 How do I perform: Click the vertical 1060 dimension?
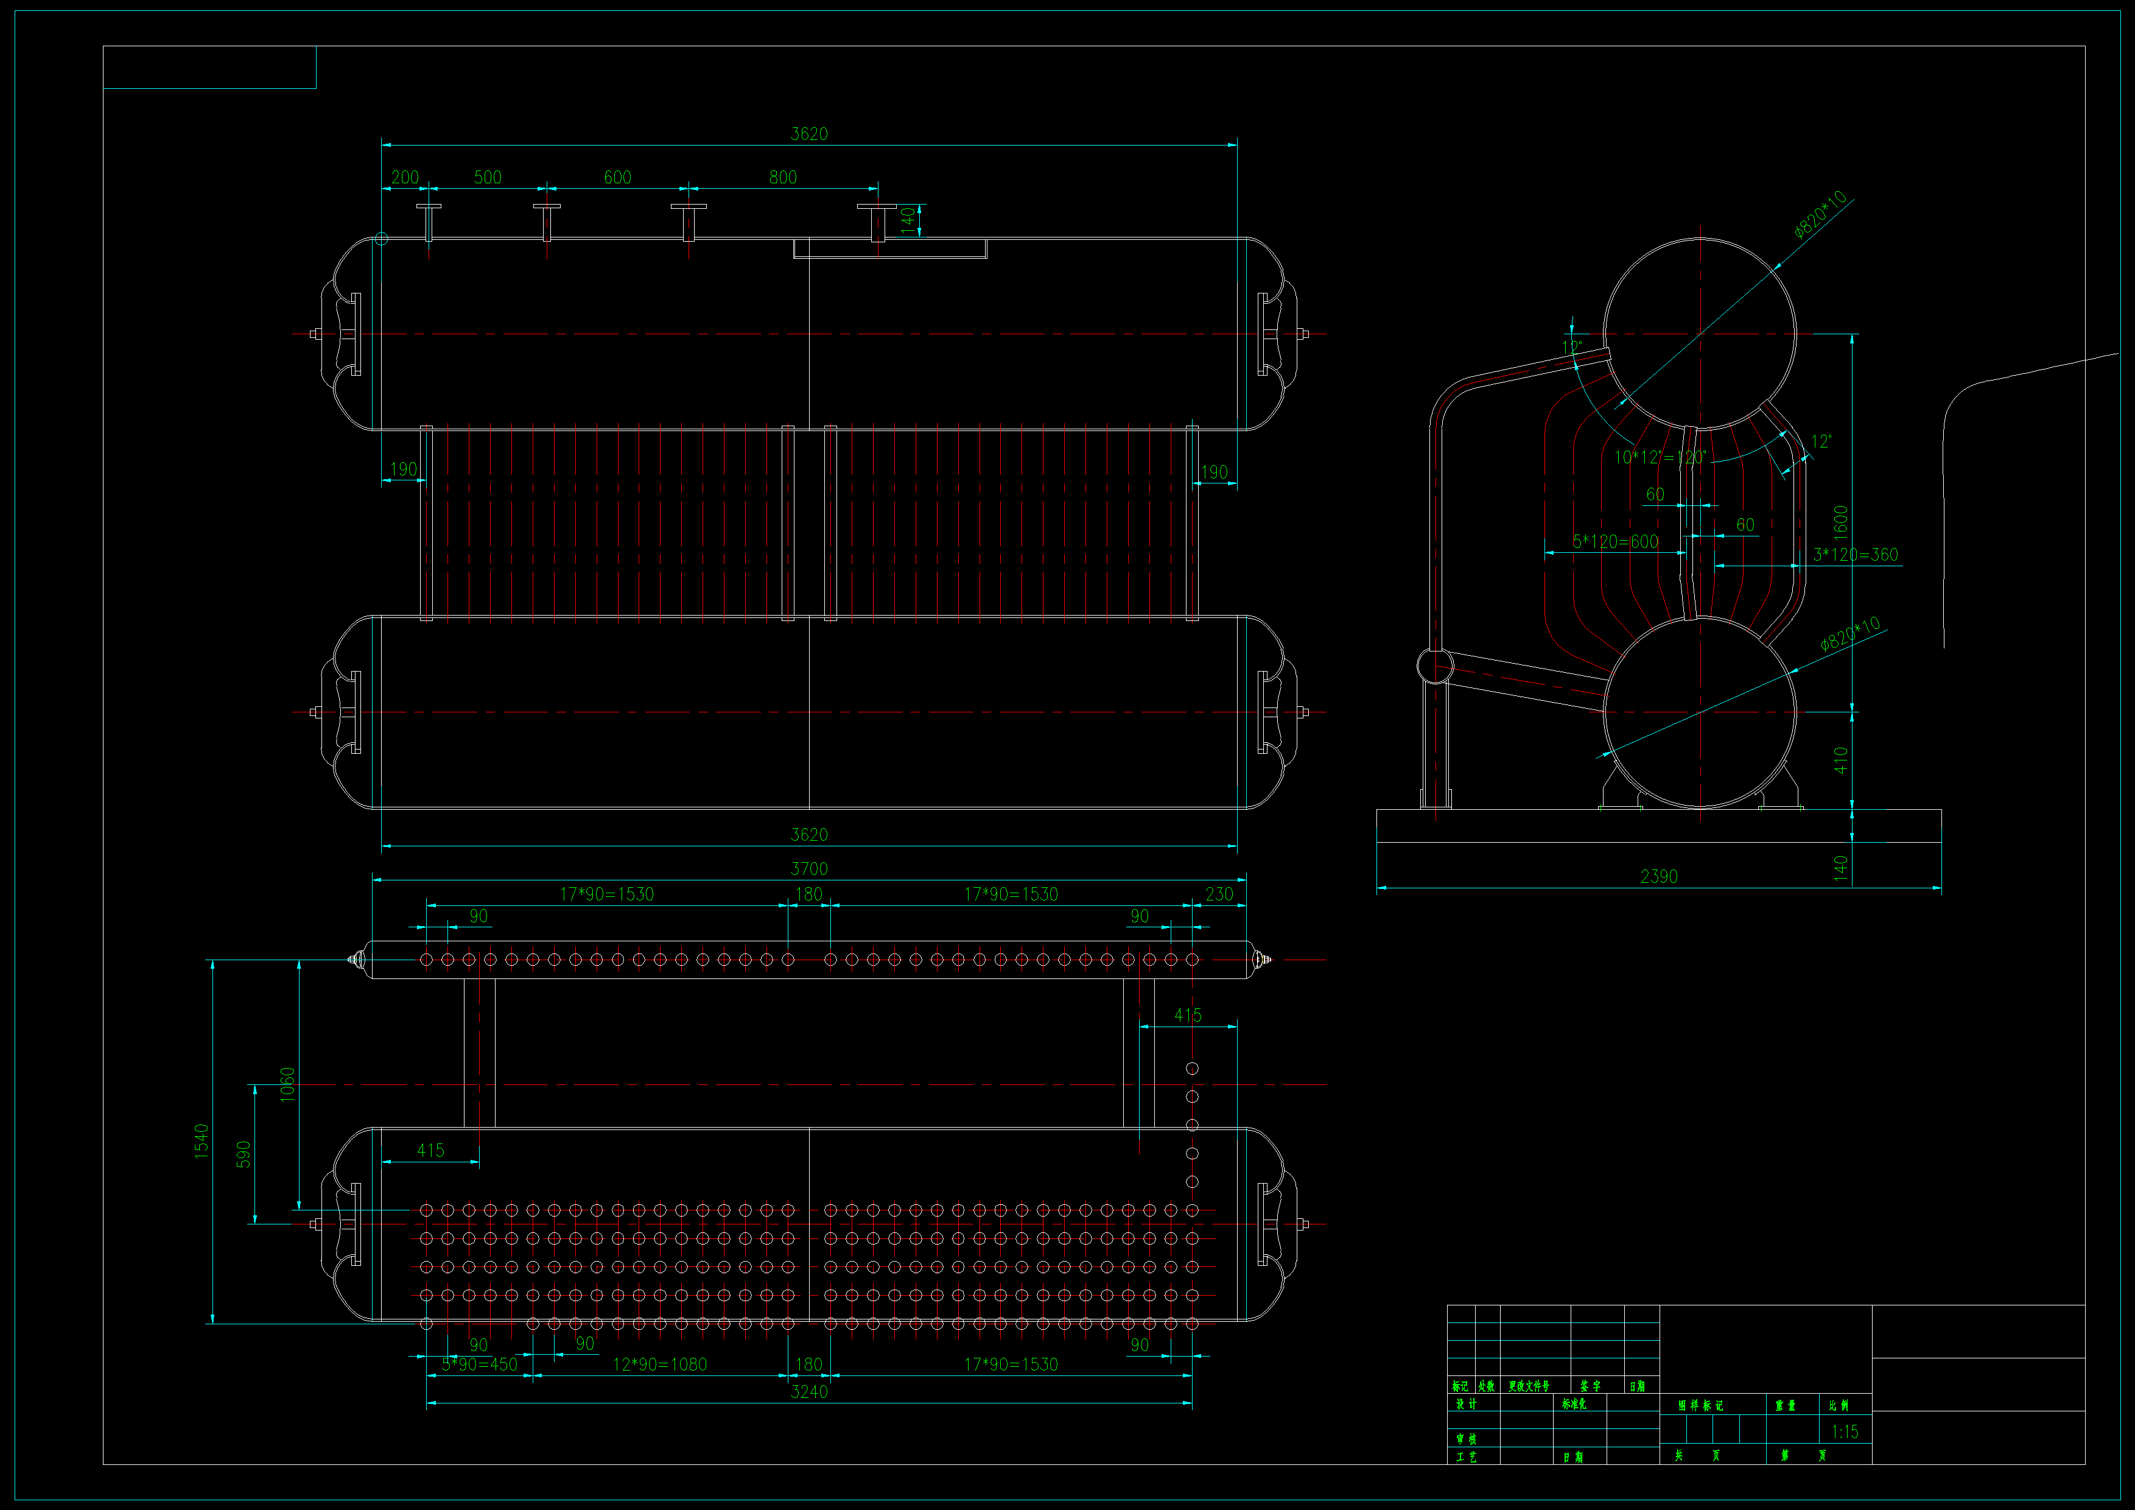pyautogui.click(x=287, y=1084)
